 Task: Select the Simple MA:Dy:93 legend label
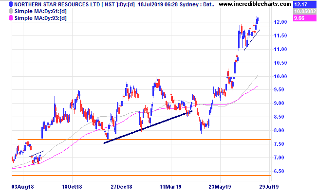tap(40, 18)
